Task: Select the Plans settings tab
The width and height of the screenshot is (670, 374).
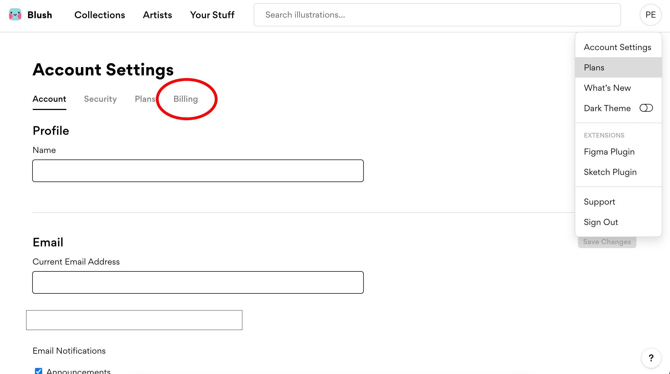Action: (x=145, y=99)
